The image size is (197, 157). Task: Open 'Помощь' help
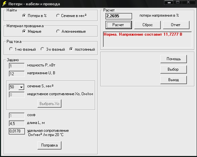tap(173, 59)
